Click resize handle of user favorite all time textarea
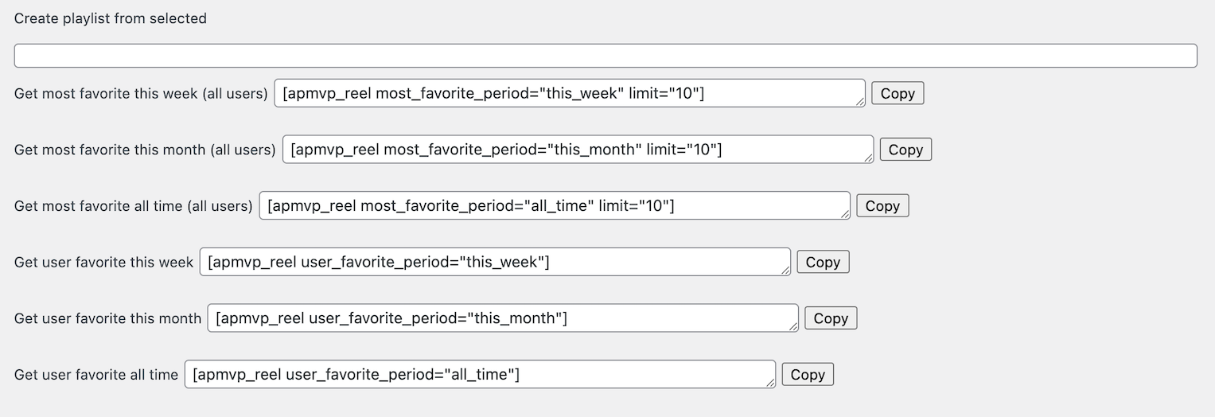1215x417 pixels. click(x=770, y=384)
